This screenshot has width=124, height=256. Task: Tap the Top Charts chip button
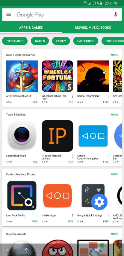pyautogui.click(x=15, y=41)
